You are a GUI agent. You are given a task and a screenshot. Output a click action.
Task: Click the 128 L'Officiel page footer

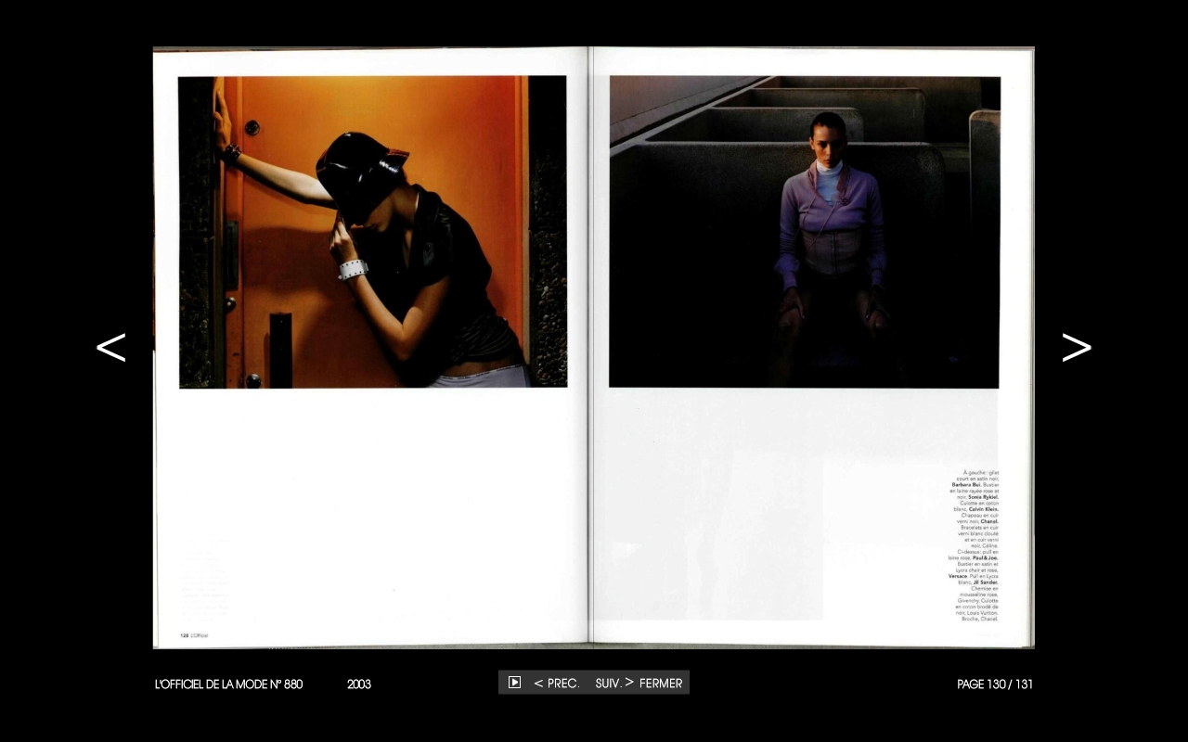[194, 635]
